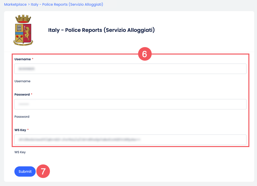Click into the WS Key input field

click(130, 140)
